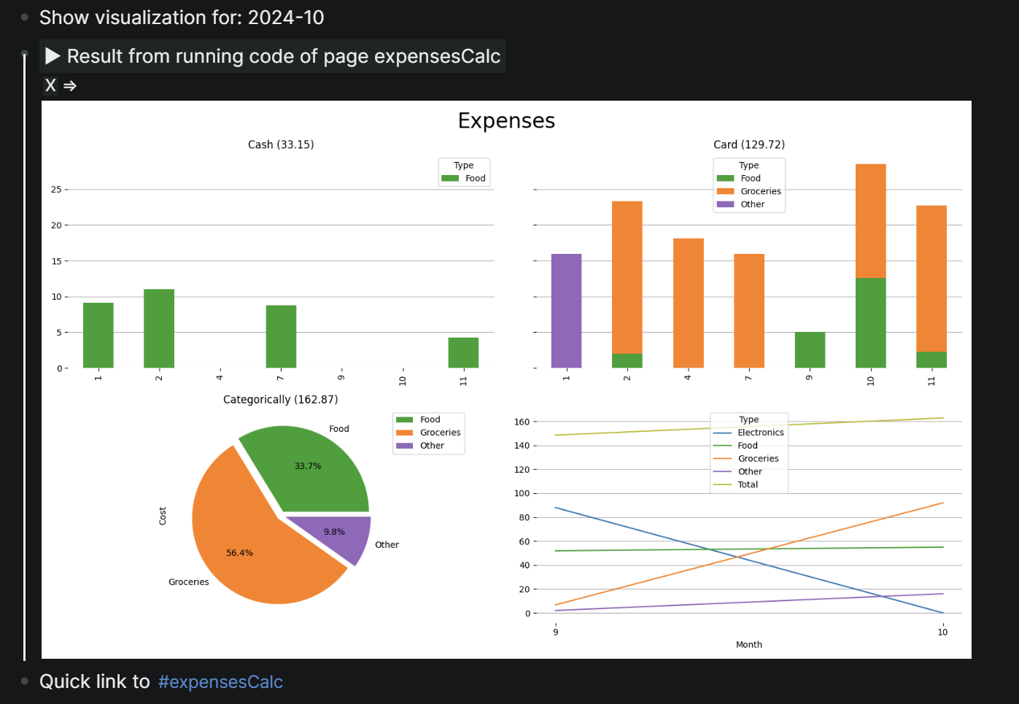The height and width of the screenshot is (704, 1019).
Task: Click the purple Other swatch in Card legend
Action: coord(725,204)
